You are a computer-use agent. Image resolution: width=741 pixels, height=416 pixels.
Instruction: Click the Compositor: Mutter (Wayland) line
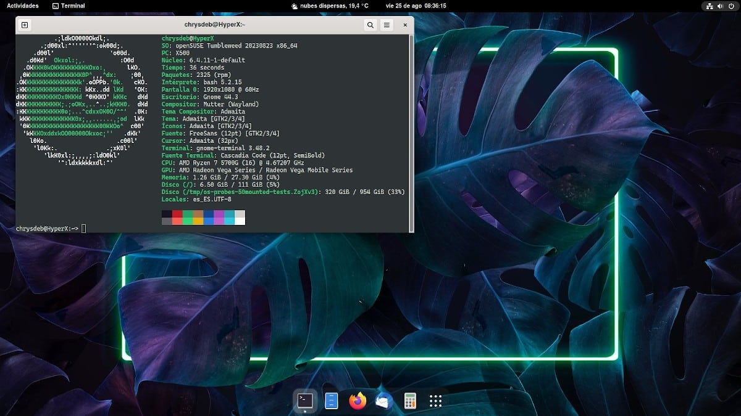pyautogui.click(x=211, y=104)
